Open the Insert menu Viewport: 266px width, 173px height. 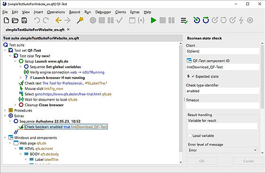pos(38,12)
